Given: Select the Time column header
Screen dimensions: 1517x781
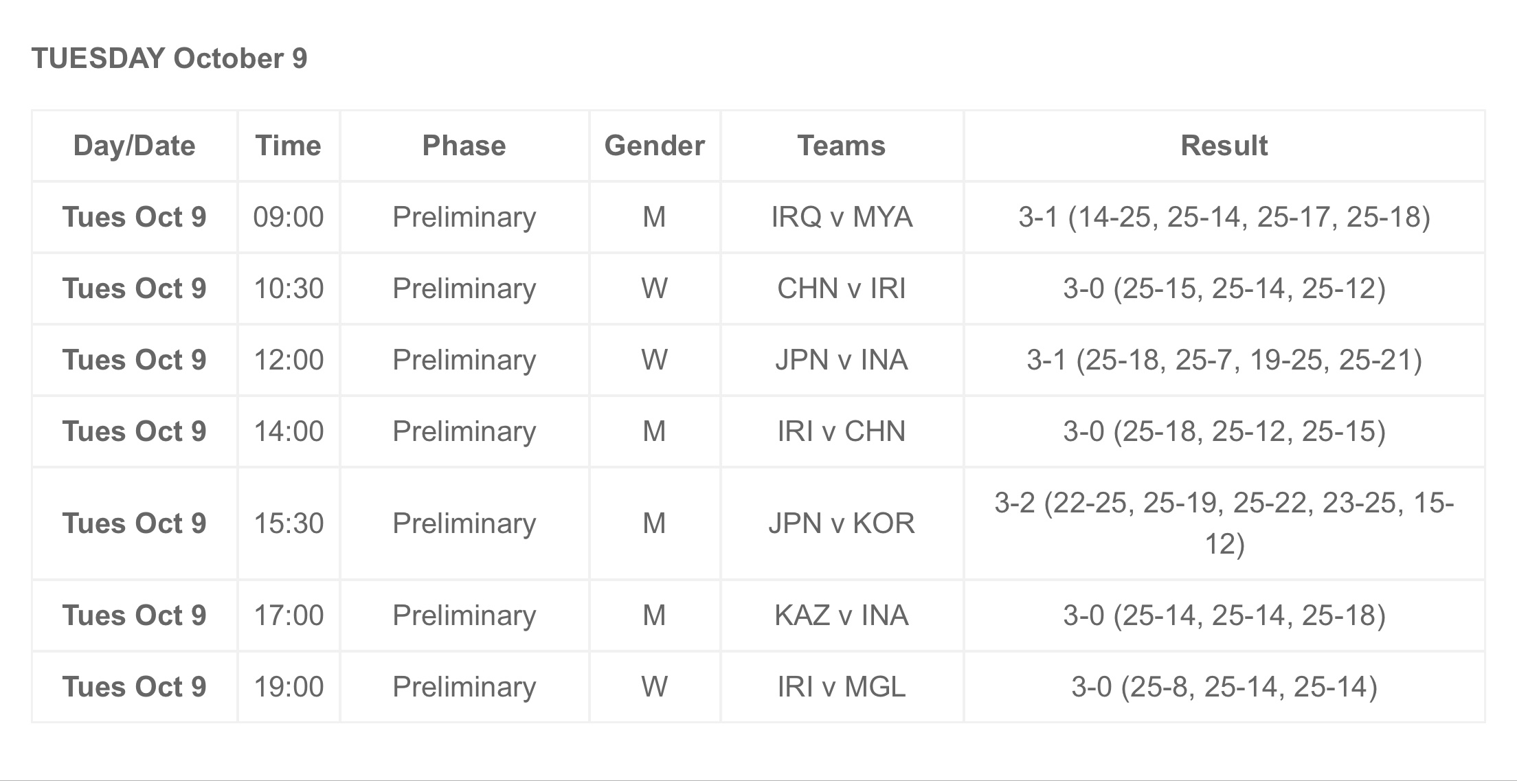Looking at the screenshot, I should coord(289,146).
